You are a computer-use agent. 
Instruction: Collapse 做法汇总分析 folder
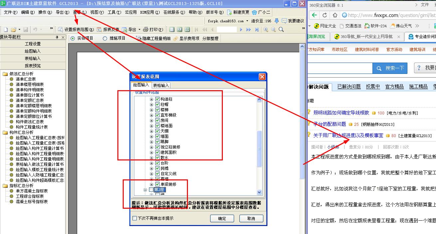5,74
